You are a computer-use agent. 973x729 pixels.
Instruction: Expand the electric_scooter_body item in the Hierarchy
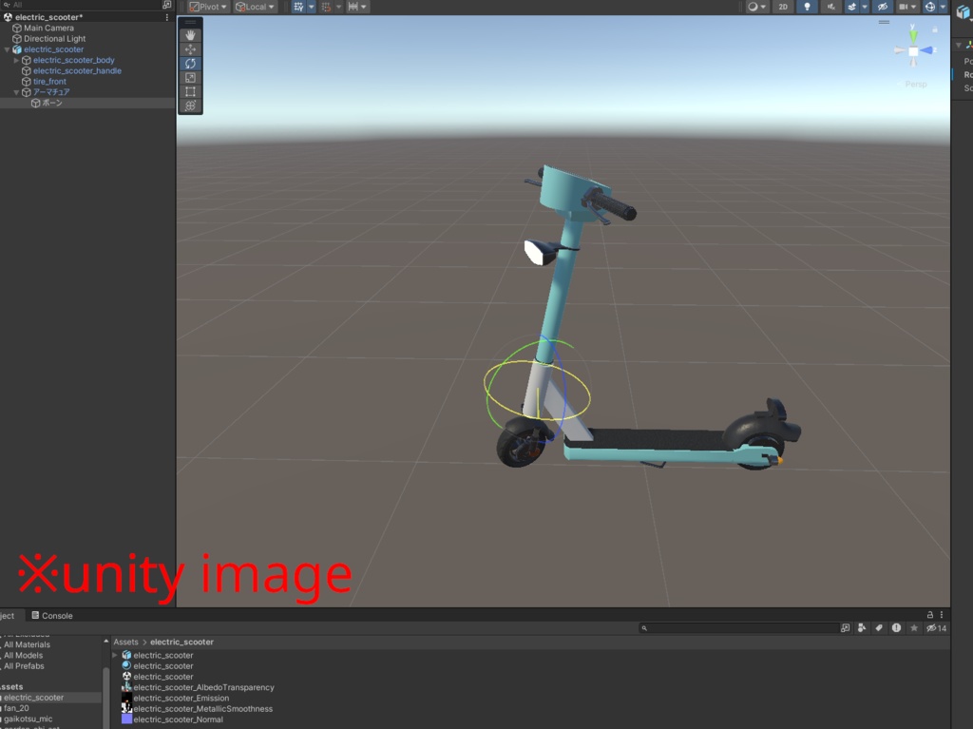16,60
